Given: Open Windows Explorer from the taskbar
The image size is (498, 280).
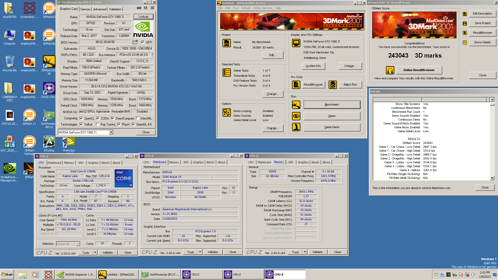Looking at the screenshot, I should coord(23,275).
